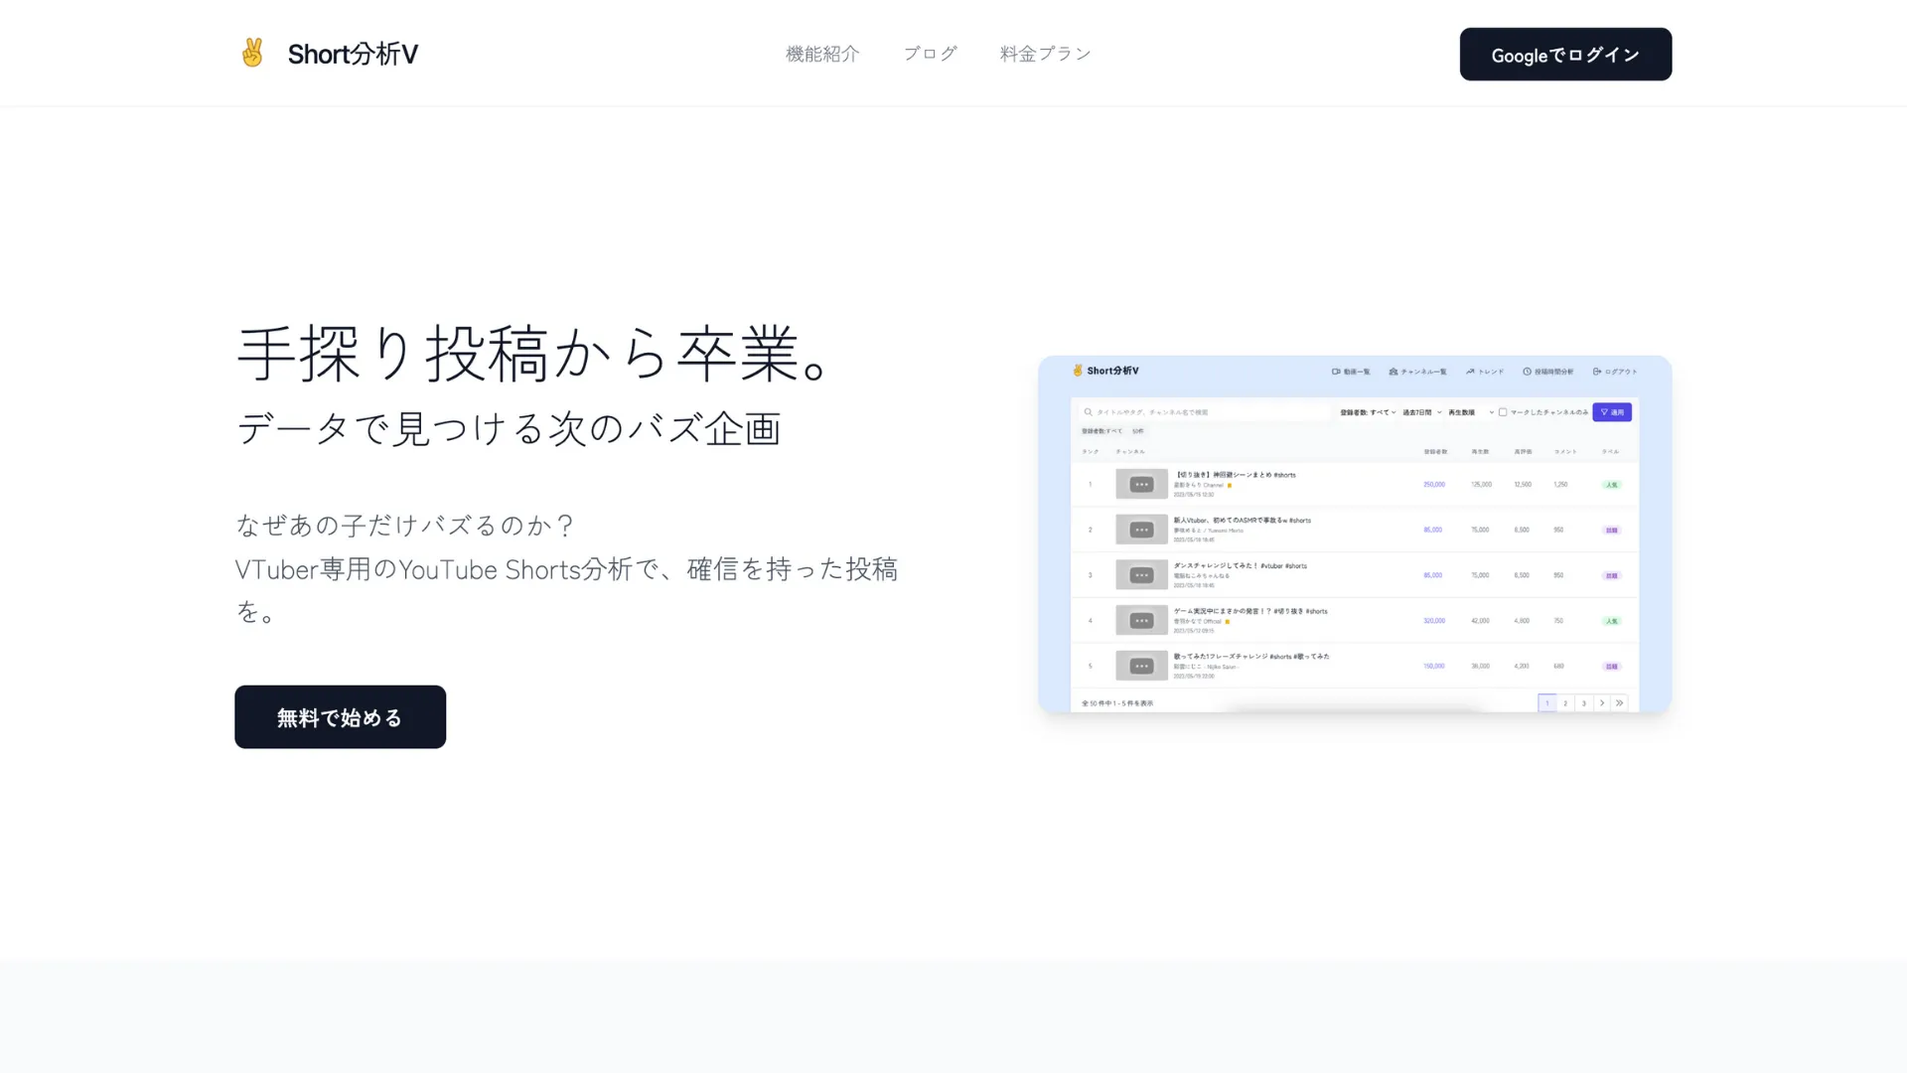This screenshot has width=1907, height=1073.
Task: Click the Short分析V brand name in the site header
Action: point(353,54)
